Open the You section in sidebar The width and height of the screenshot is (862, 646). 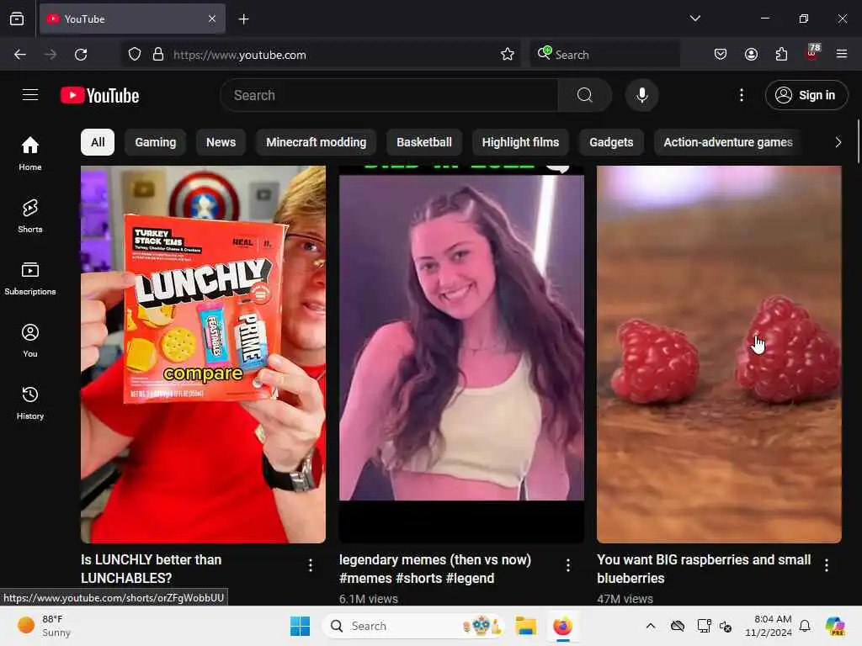pyautogui.click(x=30, y=341)
